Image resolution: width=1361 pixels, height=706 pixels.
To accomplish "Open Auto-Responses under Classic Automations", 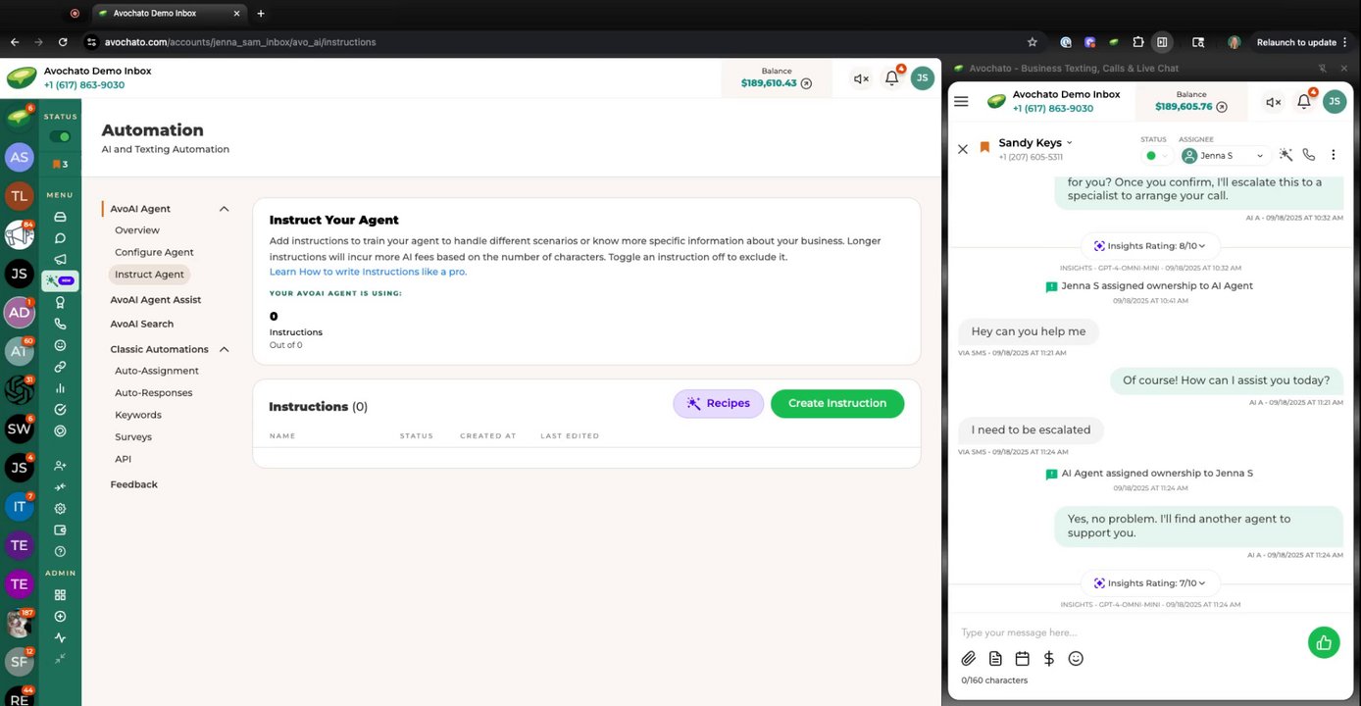I will (x=154, y=393).
